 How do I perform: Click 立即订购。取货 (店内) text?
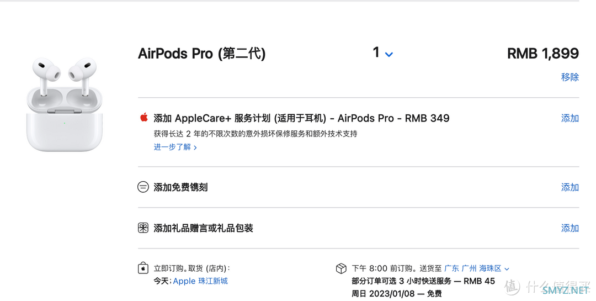[x=191, y=268]
